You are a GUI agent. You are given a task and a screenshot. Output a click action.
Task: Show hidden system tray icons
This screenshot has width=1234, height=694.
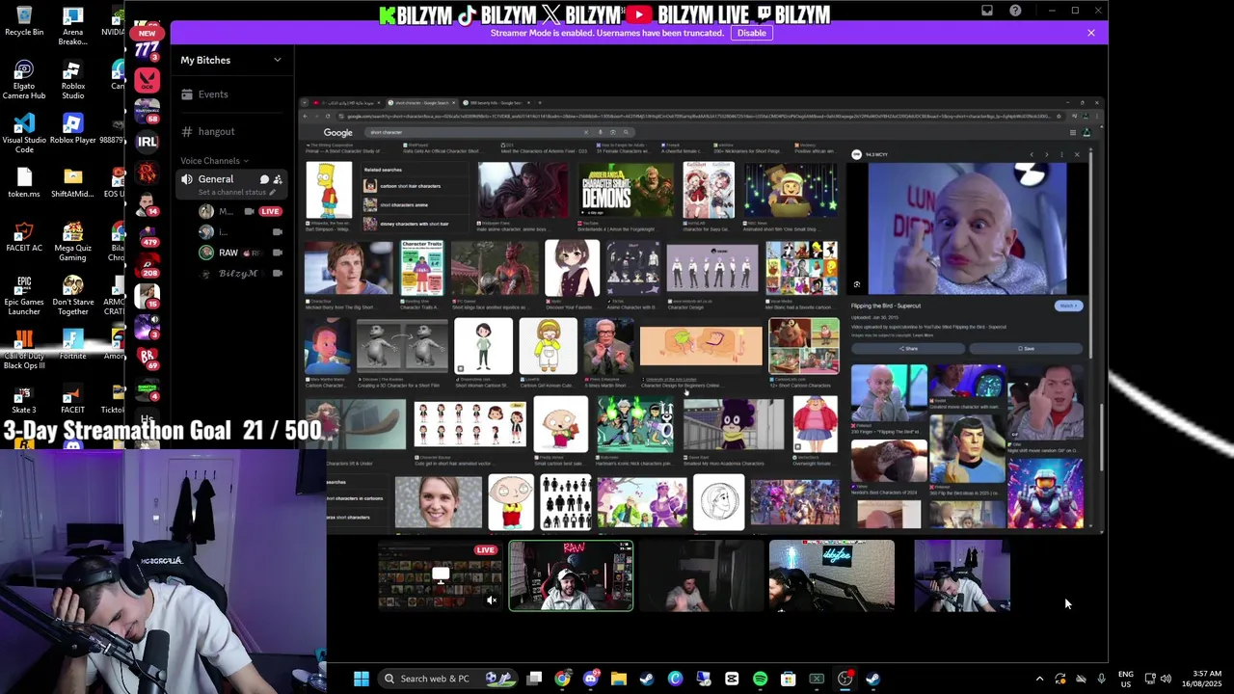point(1039,679)
